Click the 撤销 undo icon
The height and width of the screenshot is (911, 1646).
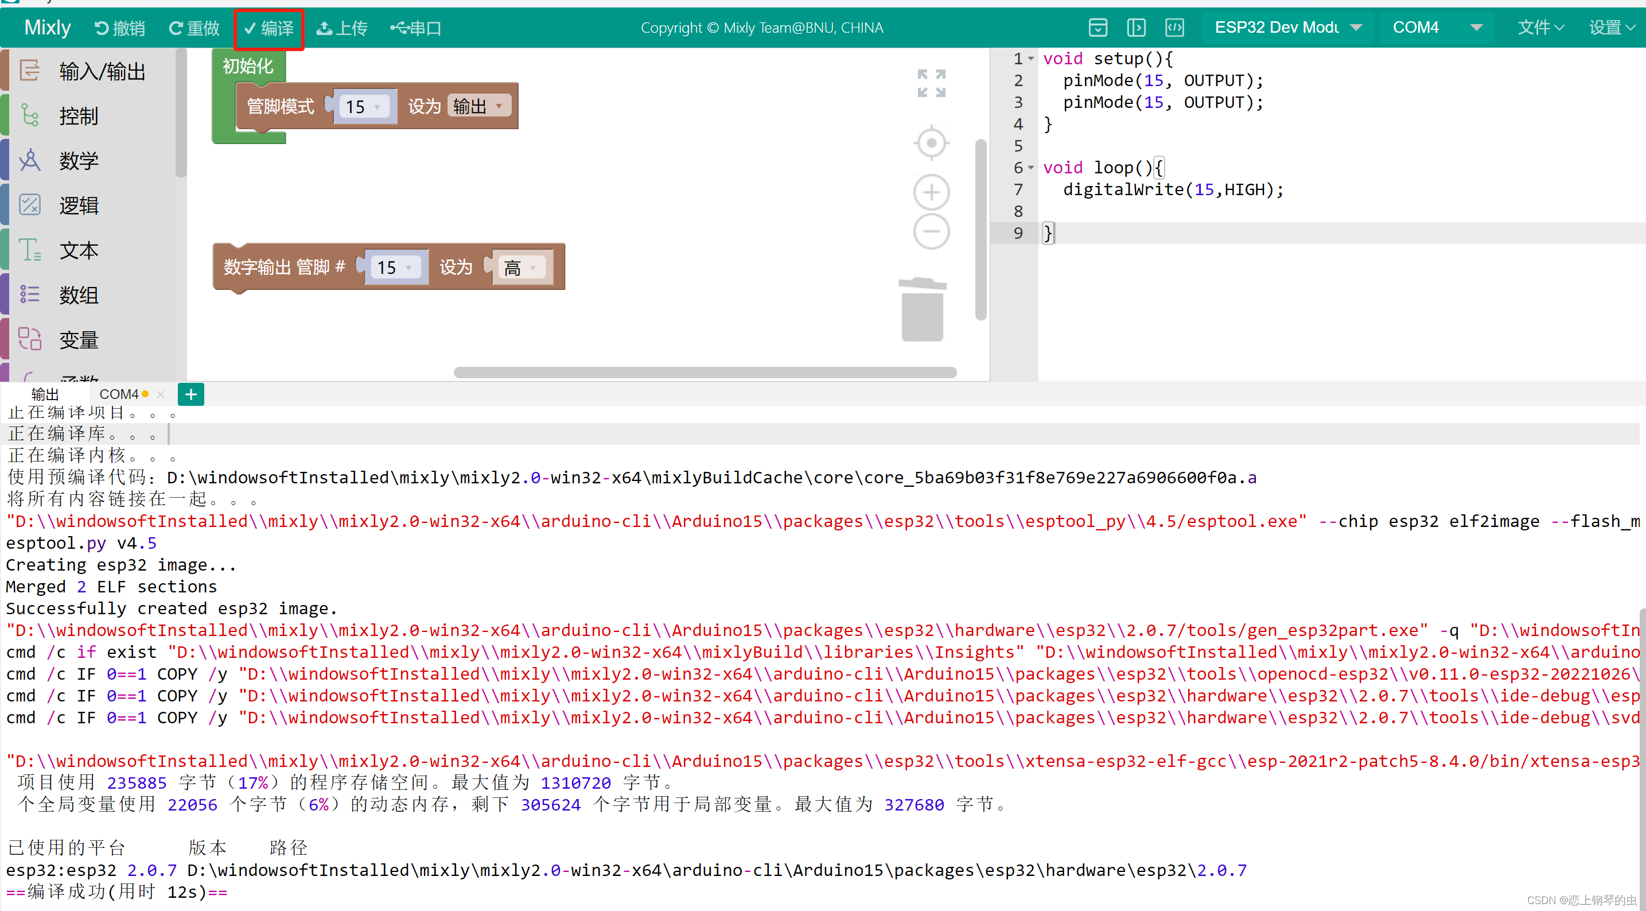(102, 28)
